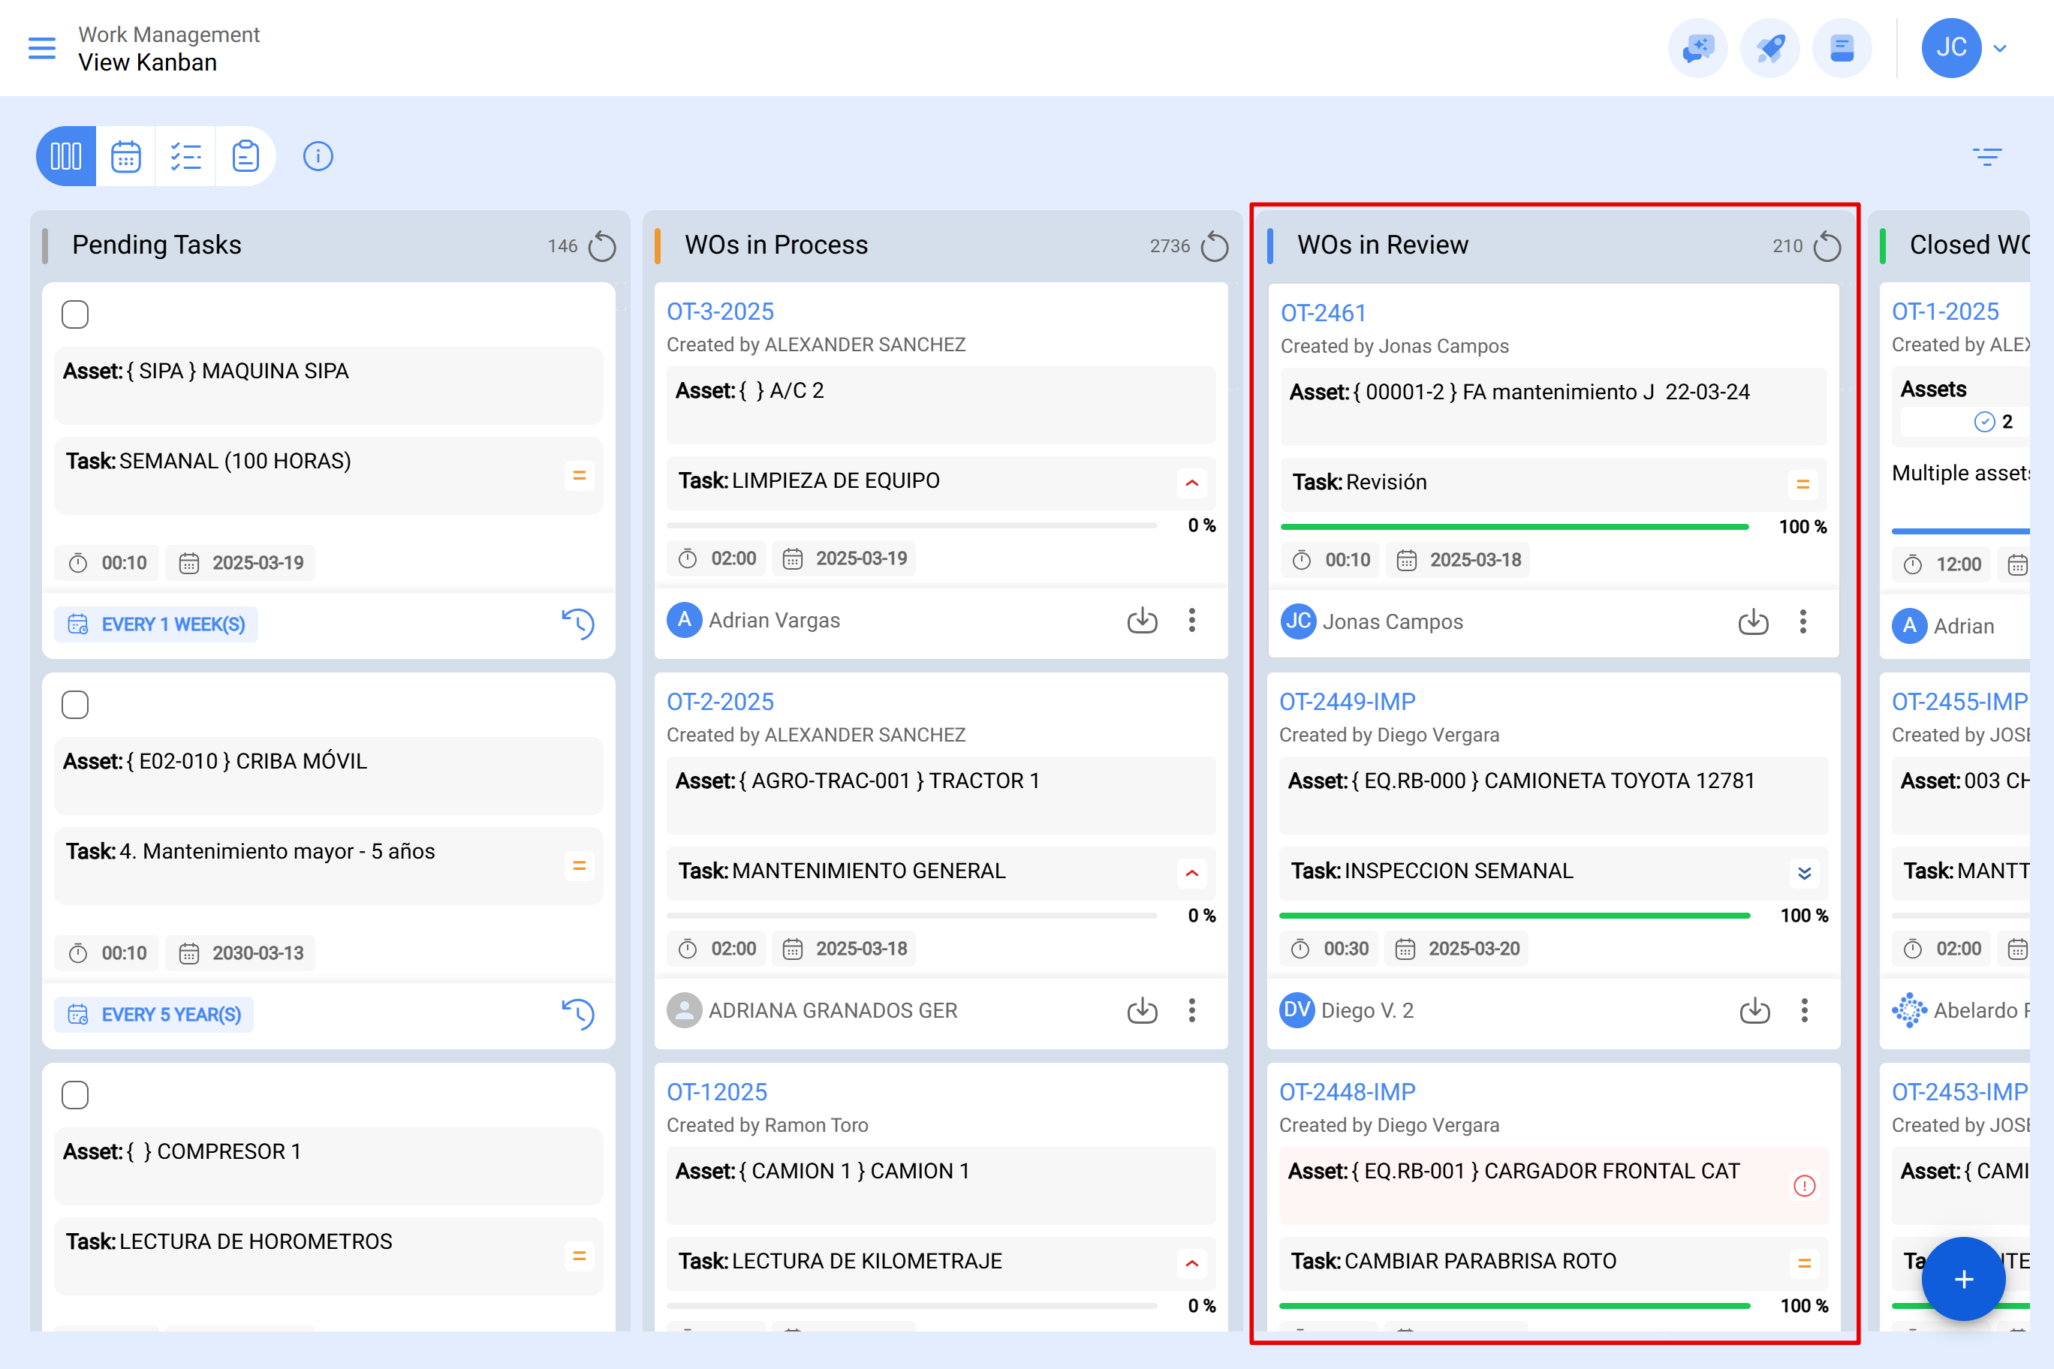
Task: Open work order OT-2455-IMP
Action: pyautogui.click(x=1959, y=702)
